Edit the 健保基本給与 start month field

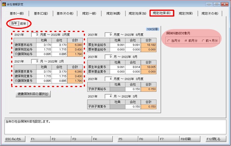point(35,35)
